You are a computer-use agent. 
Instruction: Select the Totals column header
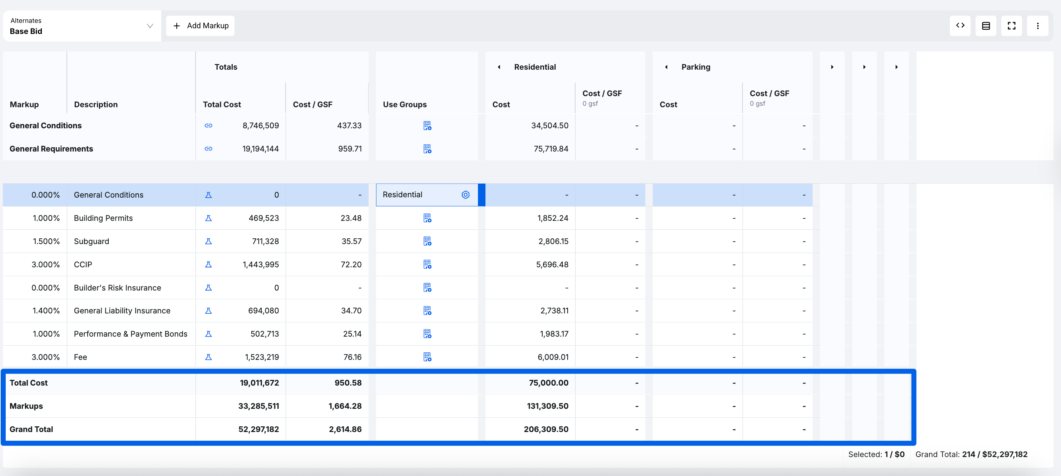coord(226,67)
